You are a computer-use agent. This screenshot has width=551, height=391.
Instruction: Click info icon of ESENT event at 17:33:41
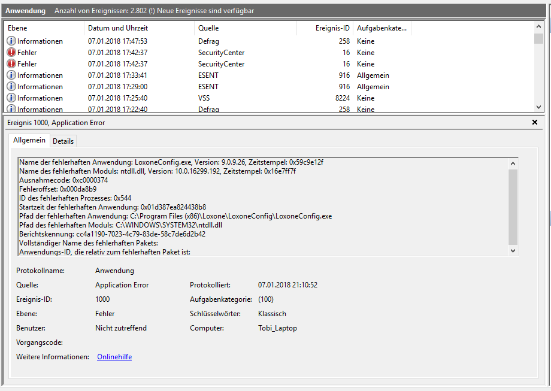pyautogui.click(x=11, y=75)
